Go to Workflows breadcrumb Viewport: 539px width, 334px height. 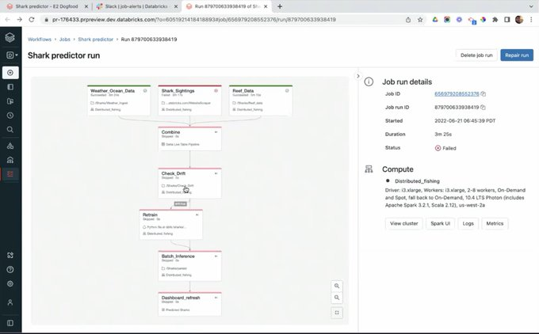click(40, 40)
